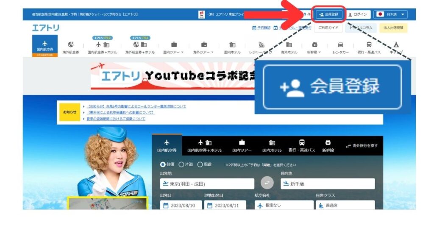Click 海外旅行を探す switch link
434x228 pixels.
click(x=362, y=146)
